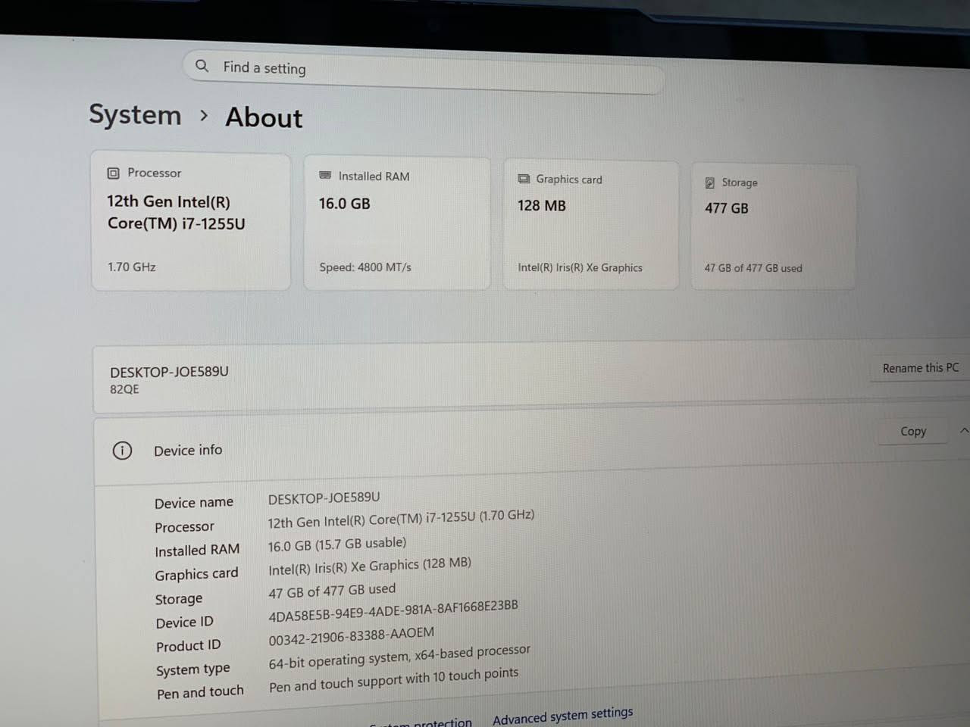The height and width of the screenshot is (727, 970).
Task: Open the Storage 477 GB card
Action: click(774, 226)
